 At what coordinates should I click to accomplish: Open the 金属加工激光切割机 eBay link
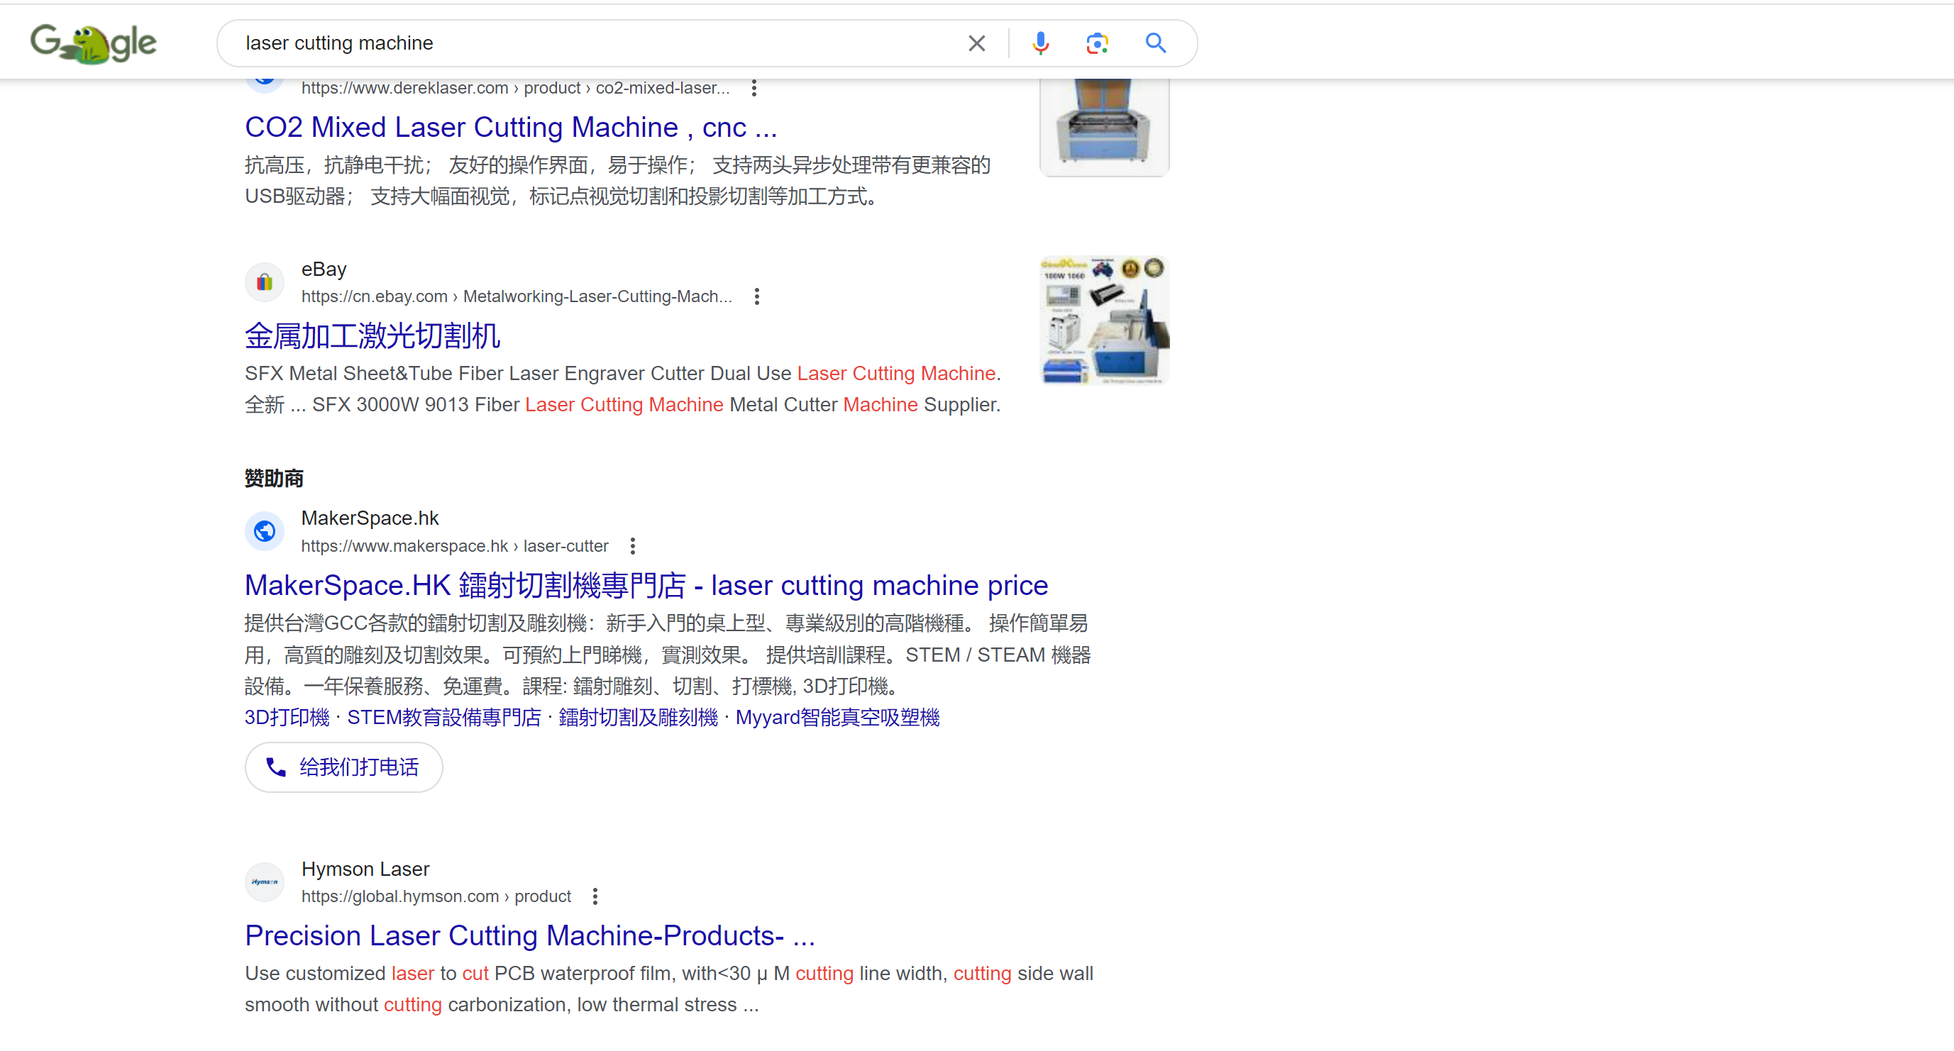(372, 336)
